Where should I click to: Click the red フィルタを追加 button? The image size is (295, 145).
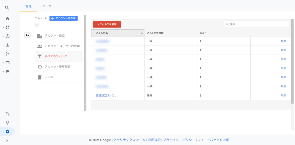pos(107,24)
